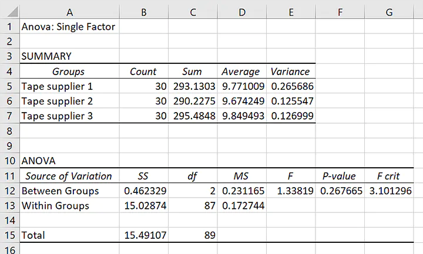
Task: Select row 12 header
Action: pos(10,191)
